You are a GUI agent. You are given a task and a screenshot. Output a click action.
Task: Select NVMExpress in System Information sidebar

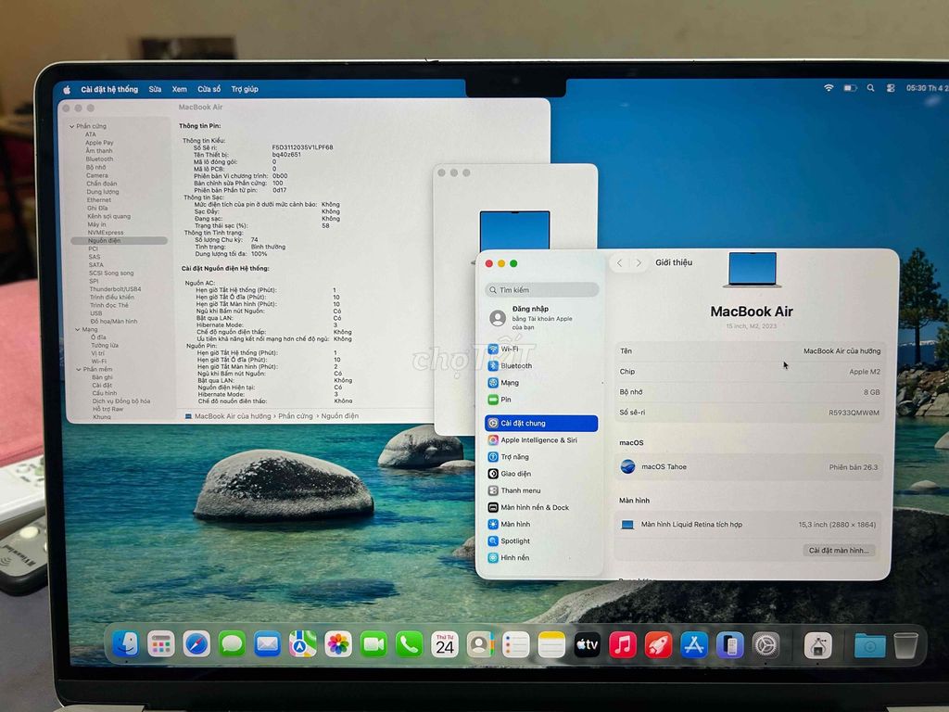[106, 233]
